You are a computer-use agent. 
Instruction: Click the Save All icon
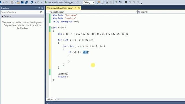(x=26, y=2)
